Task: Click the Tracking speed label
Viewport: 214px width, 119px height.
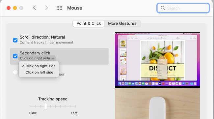Action: coord(53,99)
